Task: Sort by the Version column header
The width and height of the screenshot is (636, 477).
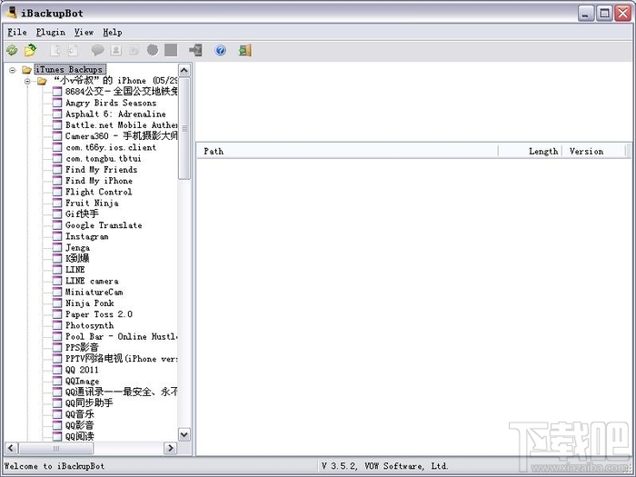Action: click(x=594, y=152)
